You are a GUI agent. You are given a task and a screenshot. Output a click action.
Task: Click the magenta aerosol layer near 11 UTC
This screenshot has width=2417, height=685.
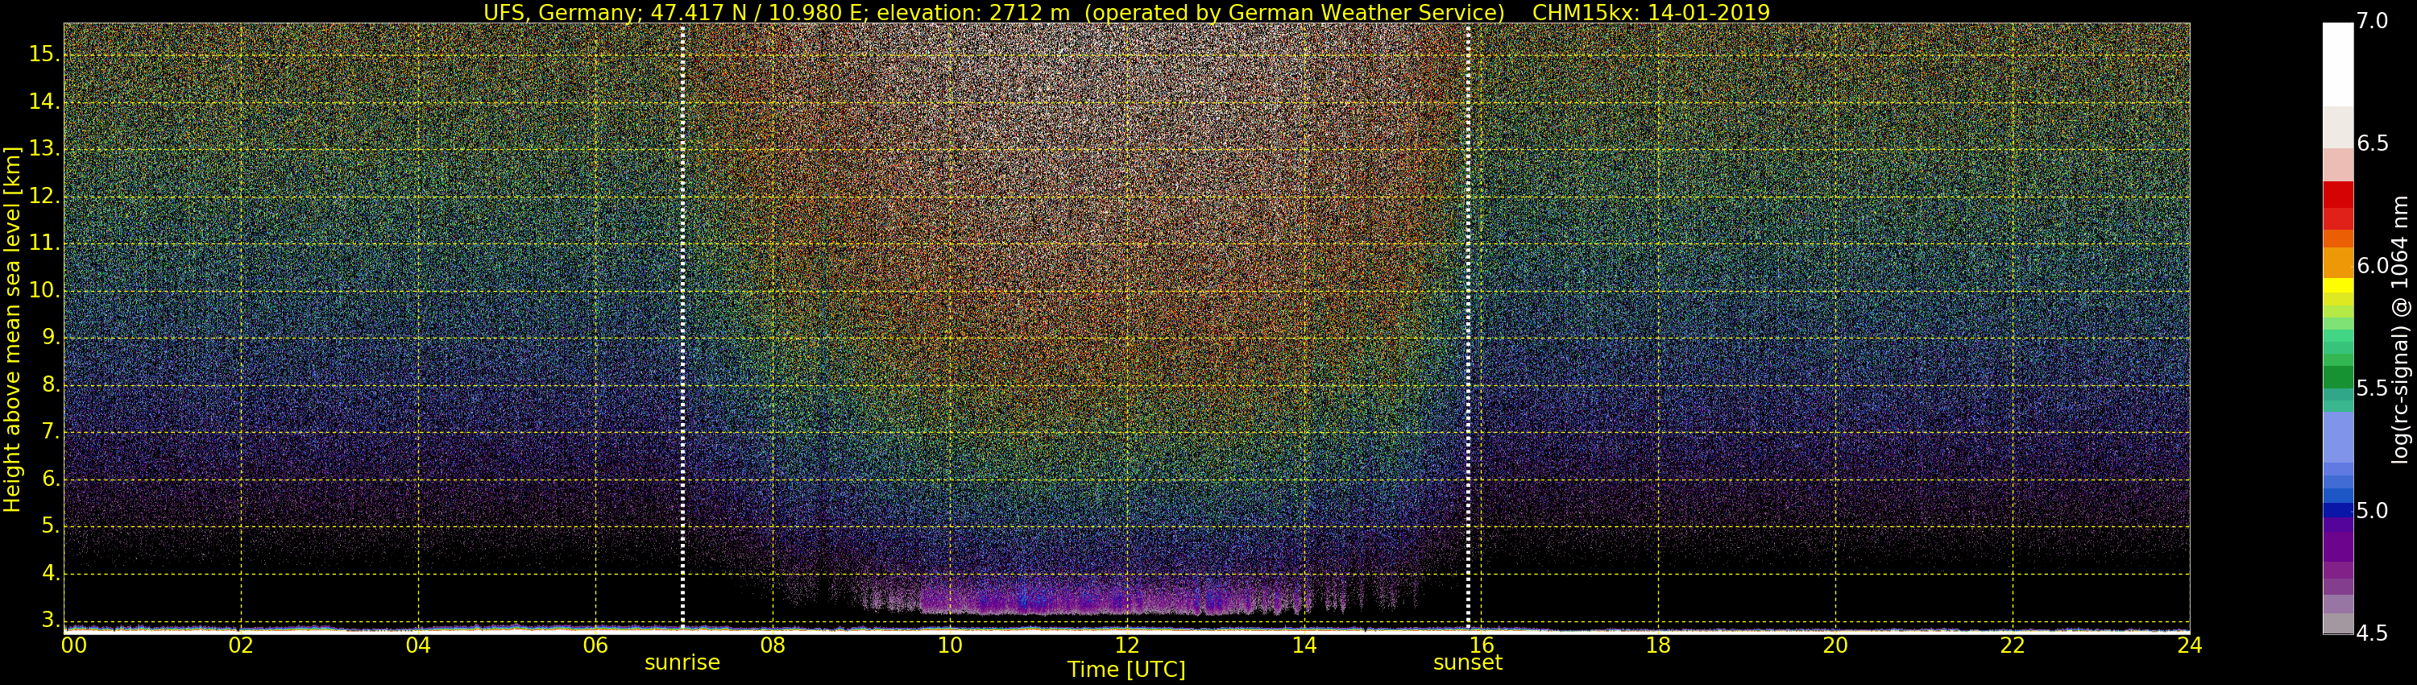1037,599
